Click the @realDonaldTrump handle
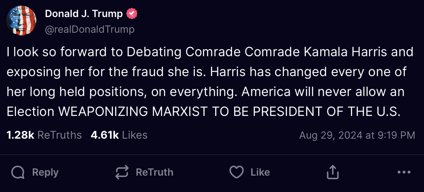 pyautogui.click(x=90, y=29)
